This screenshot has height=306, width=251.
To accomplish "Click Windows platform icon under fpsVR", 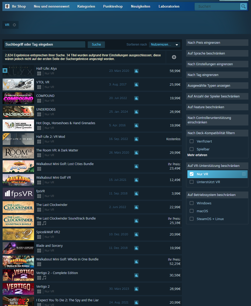I will (39, 196).
